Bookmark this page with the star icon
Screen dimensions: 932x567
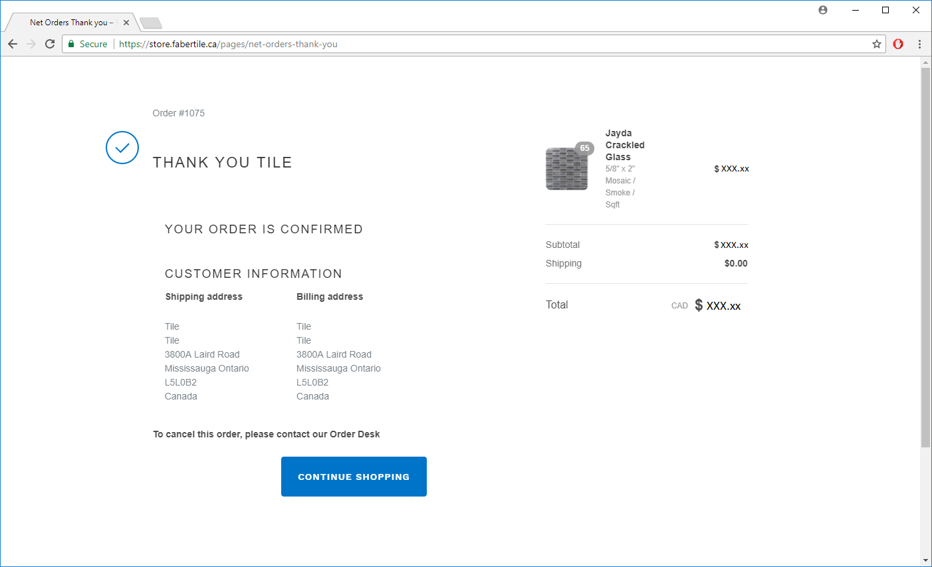point(877,44)
